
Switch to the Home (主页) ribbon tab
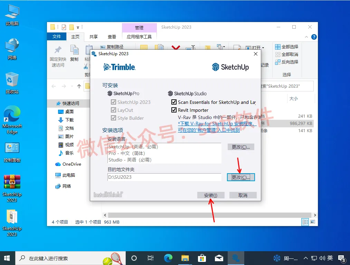pos(75,37)
